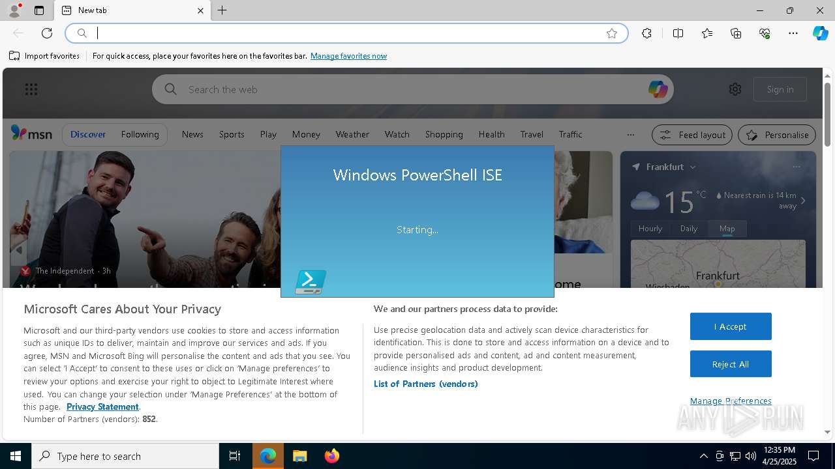Toggle split screen view icon

(678, 33)
